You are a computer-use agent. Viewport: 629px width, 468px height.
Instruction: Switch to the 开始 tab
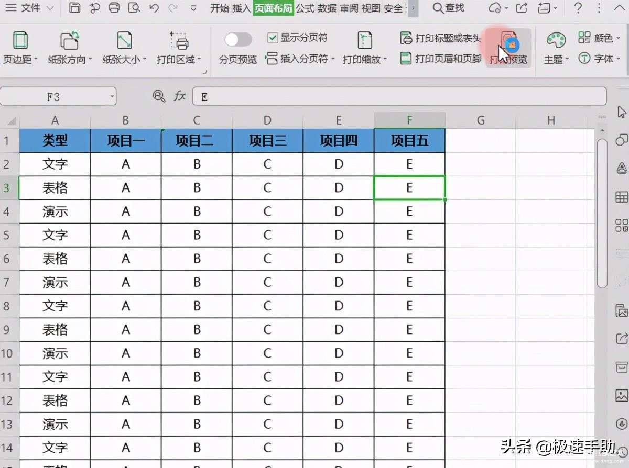coord(220,8)
